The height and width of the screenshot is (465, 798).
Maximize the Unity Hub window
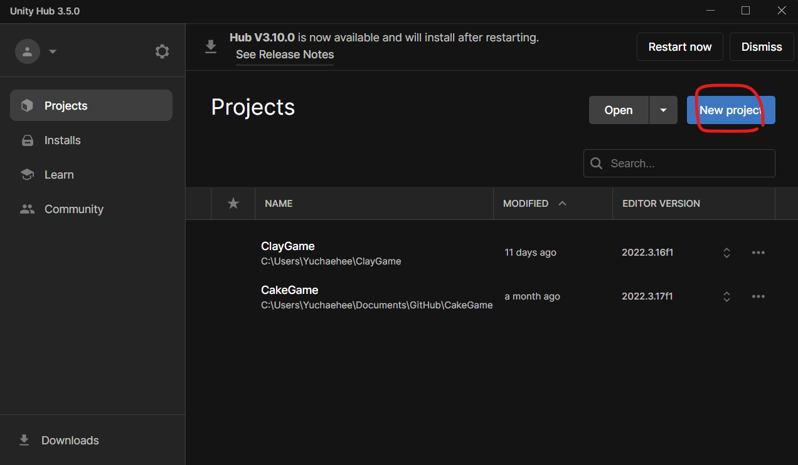(745, 11)
